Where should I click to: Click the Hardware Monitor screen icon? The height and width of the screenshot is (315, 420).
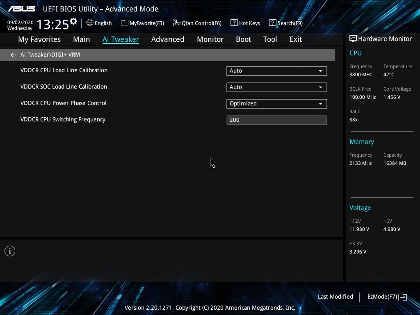pyautogui.click(x=353, y=39)
